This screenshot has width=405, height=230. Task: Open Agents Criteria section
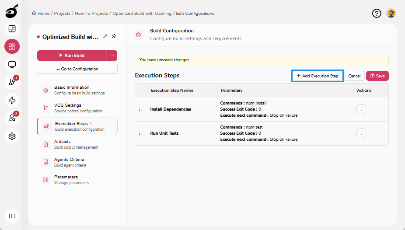(x=77, y=162)
